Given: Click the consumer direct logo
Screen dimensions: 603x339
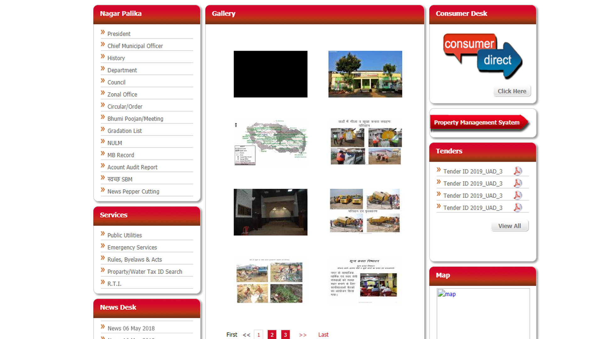Looking at the screenshot, I should click(483, 56).
